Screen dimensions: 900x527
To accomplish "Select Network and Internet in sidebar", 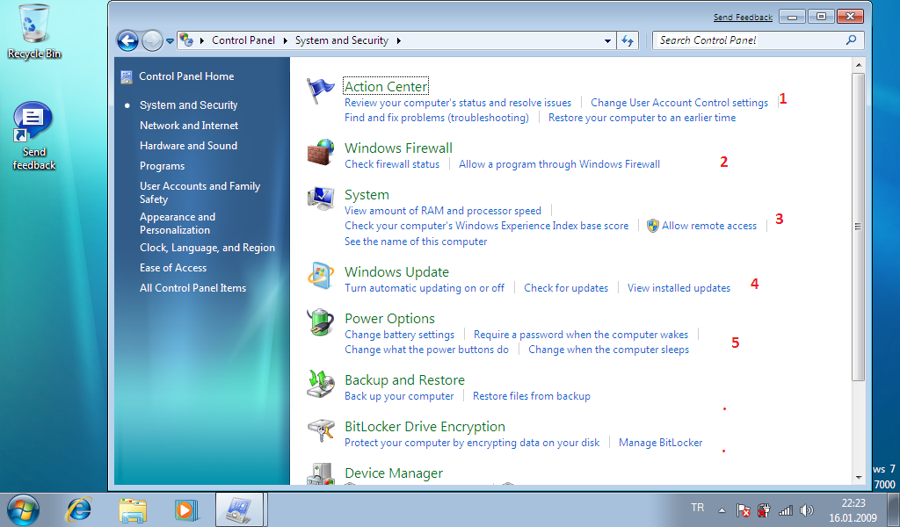I will pos(189,126).
